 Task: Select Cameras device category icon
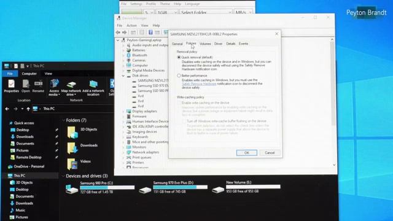pos(129,60)
